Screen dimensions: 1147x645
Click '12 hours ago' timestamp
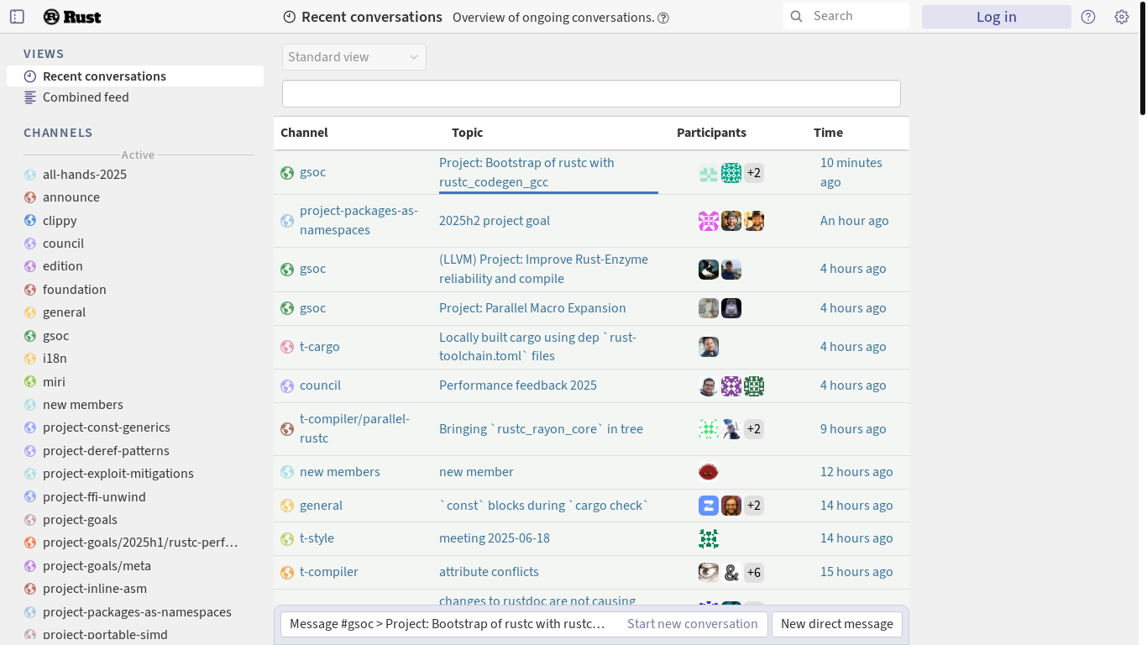click(x=856, y=472)
